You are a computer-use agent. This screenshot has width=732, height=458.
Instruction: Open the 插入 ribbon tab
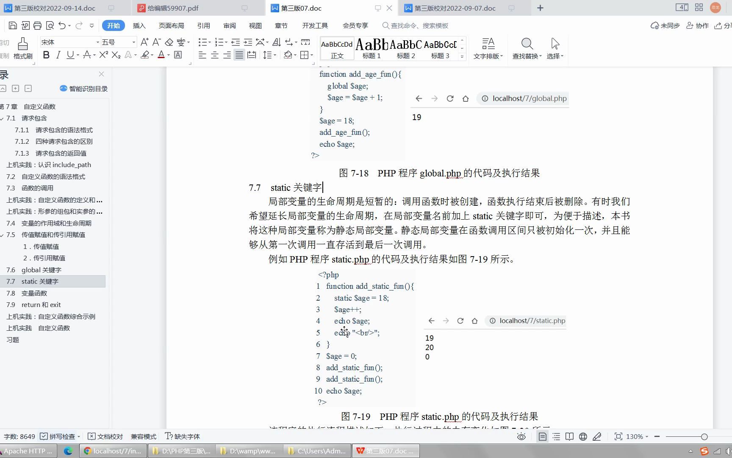pyautogui.click(x=139, y=25)
